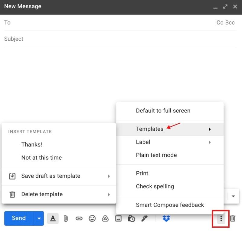Image resolution: width=242 pixels, height=231 pixels.
Task: Open the emoji picker
Action: tap(92, 218)
